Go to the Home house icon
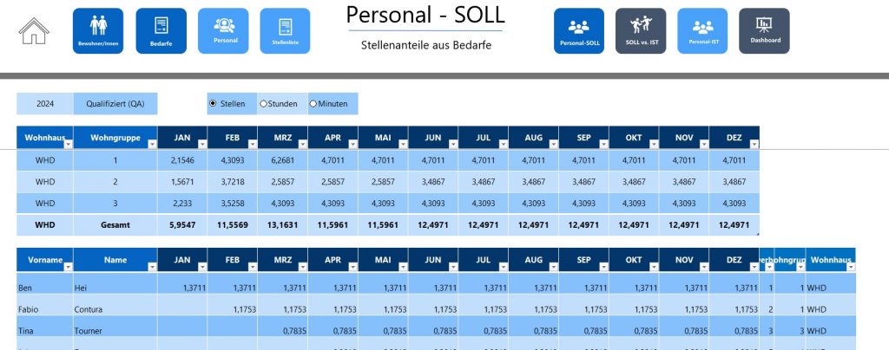Image resolution: width=889 pixels, height=350 pixels. [34, 32]
